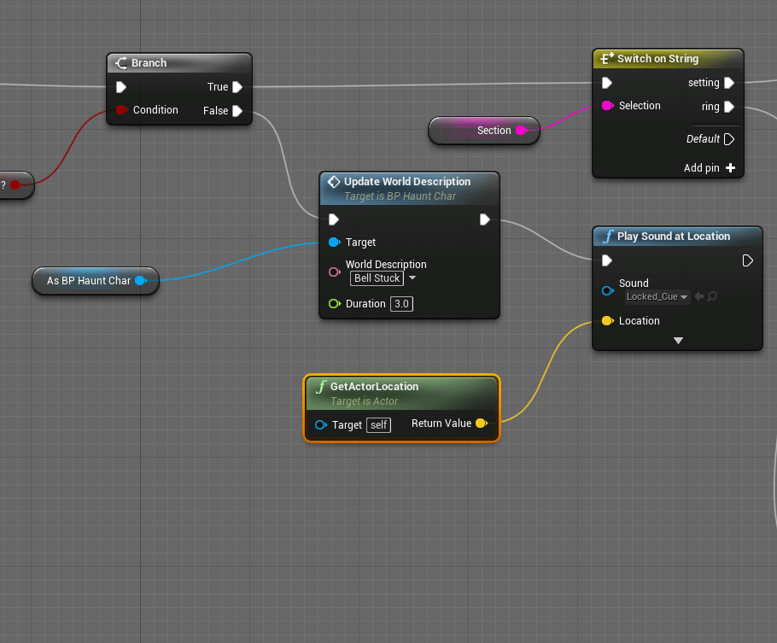Click the Update World Description node header

[406, 182]
